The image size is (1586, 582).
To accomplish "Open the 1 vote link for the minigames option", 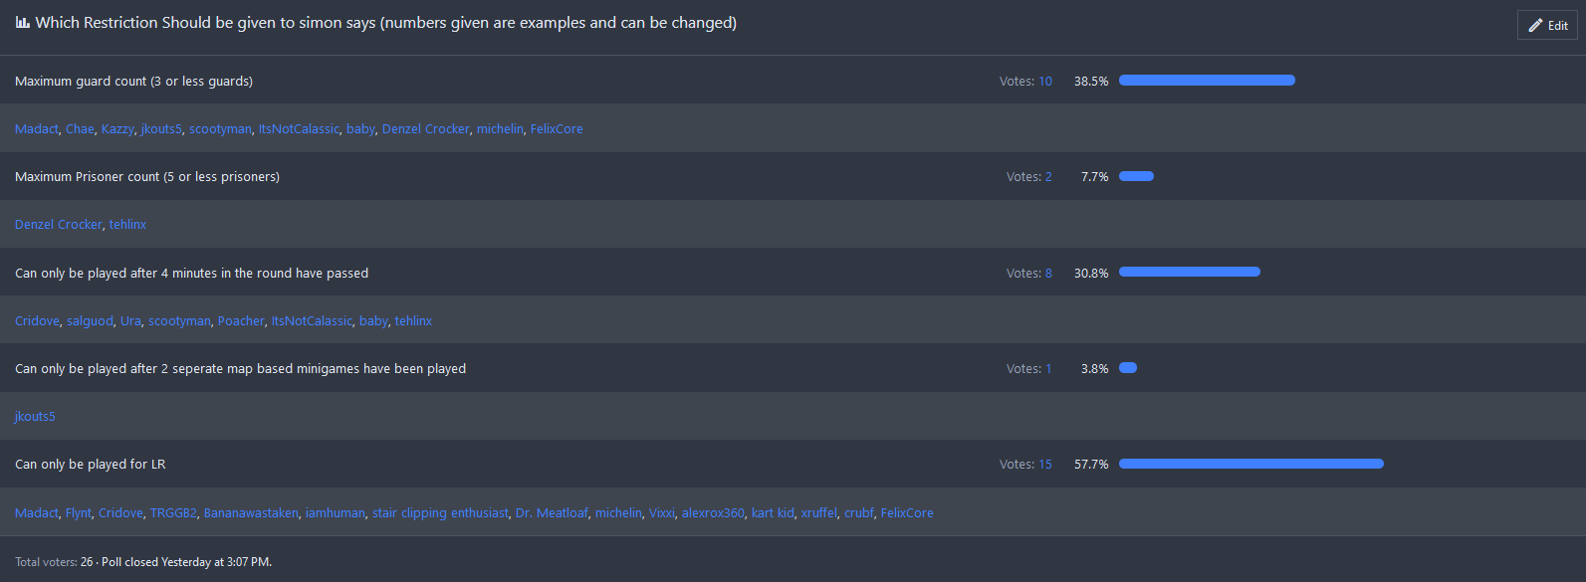I will pos(1048,369).
